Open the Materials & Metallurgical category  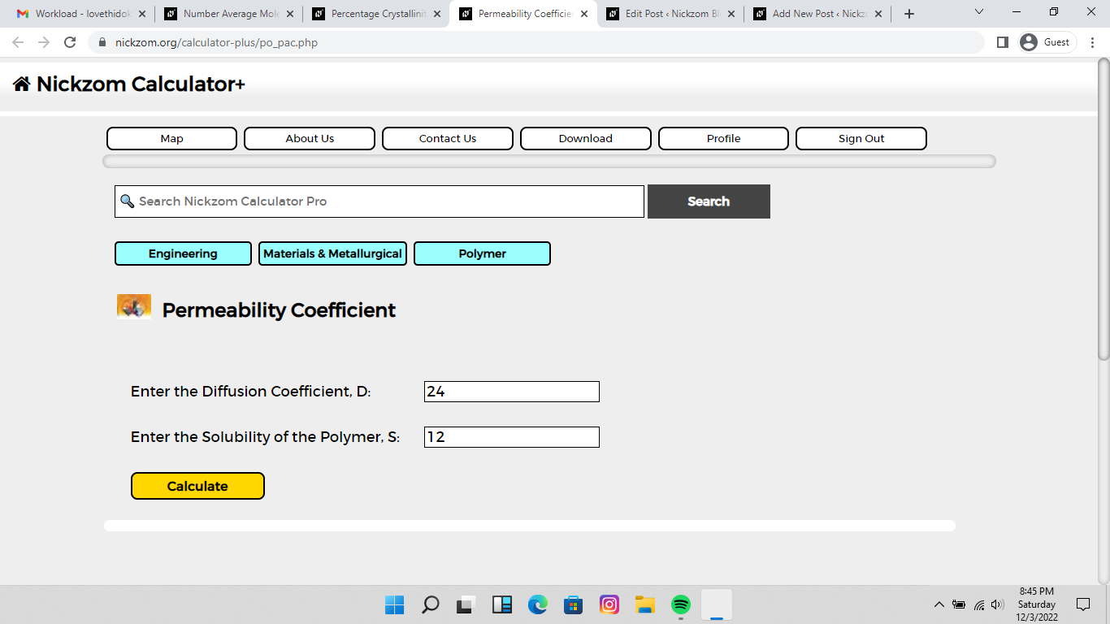[332, 253]
